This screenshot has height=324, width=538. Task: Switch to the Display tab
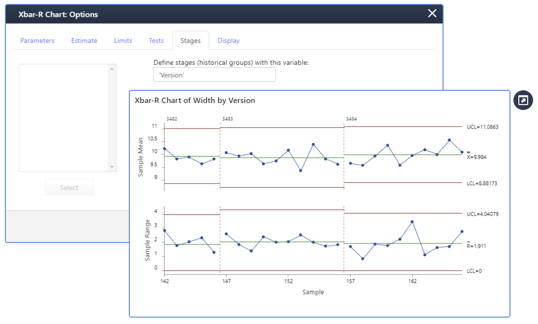(x=228, y=40)
